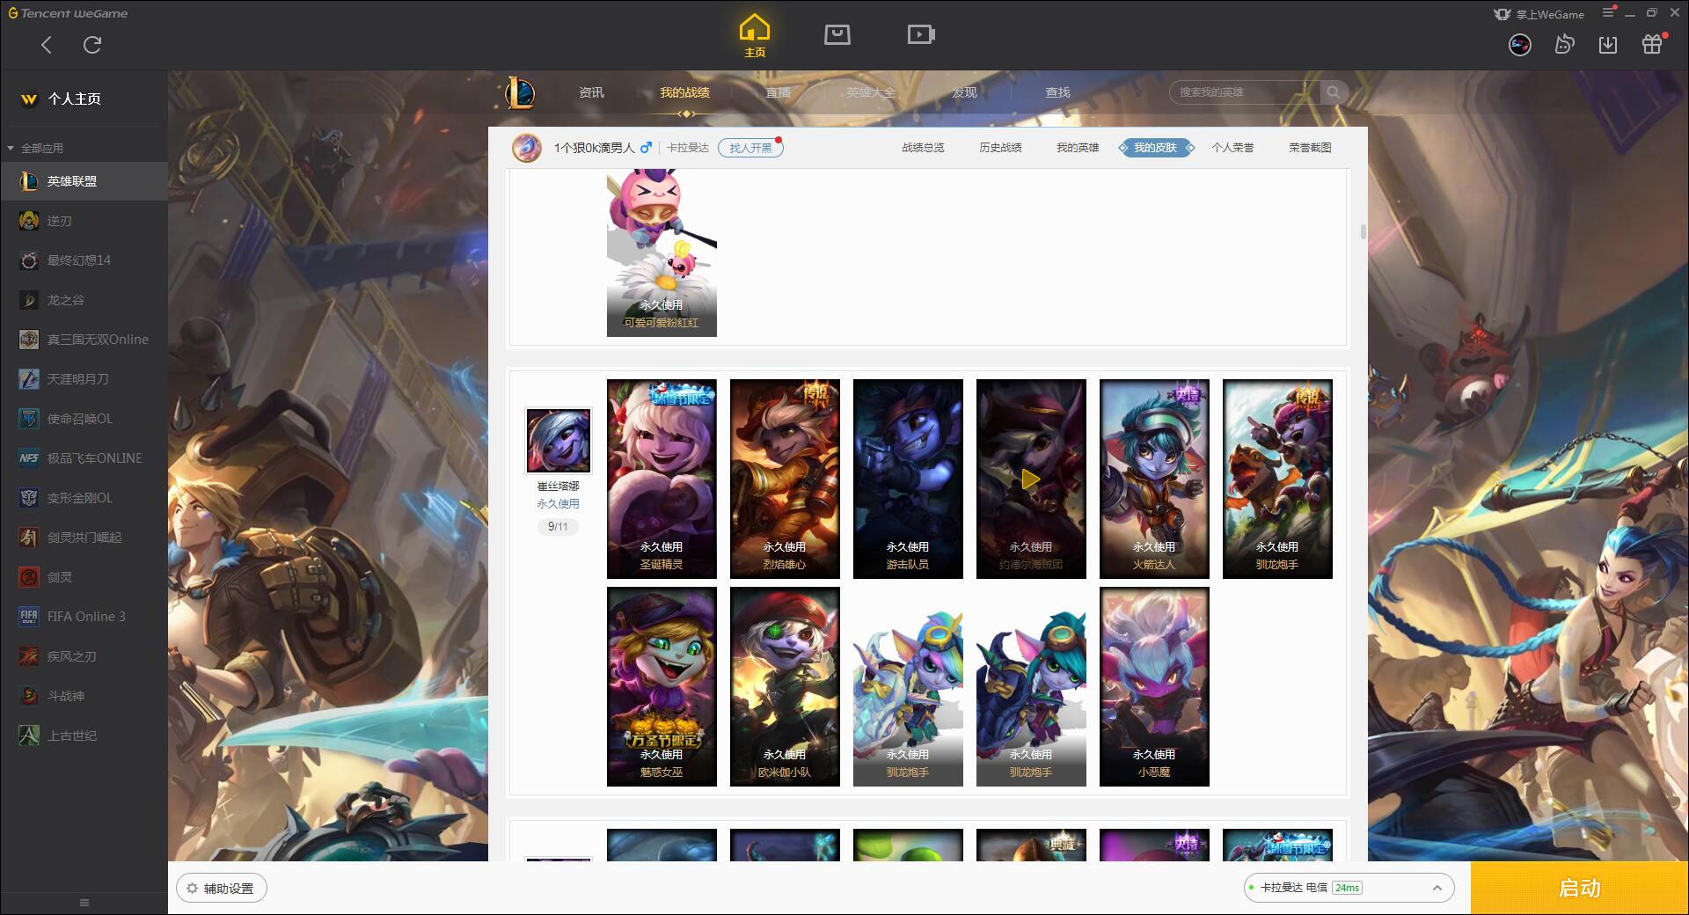Switch to 我的英雄 sub-tab
1689x915 pixels.
[1078, 148]
